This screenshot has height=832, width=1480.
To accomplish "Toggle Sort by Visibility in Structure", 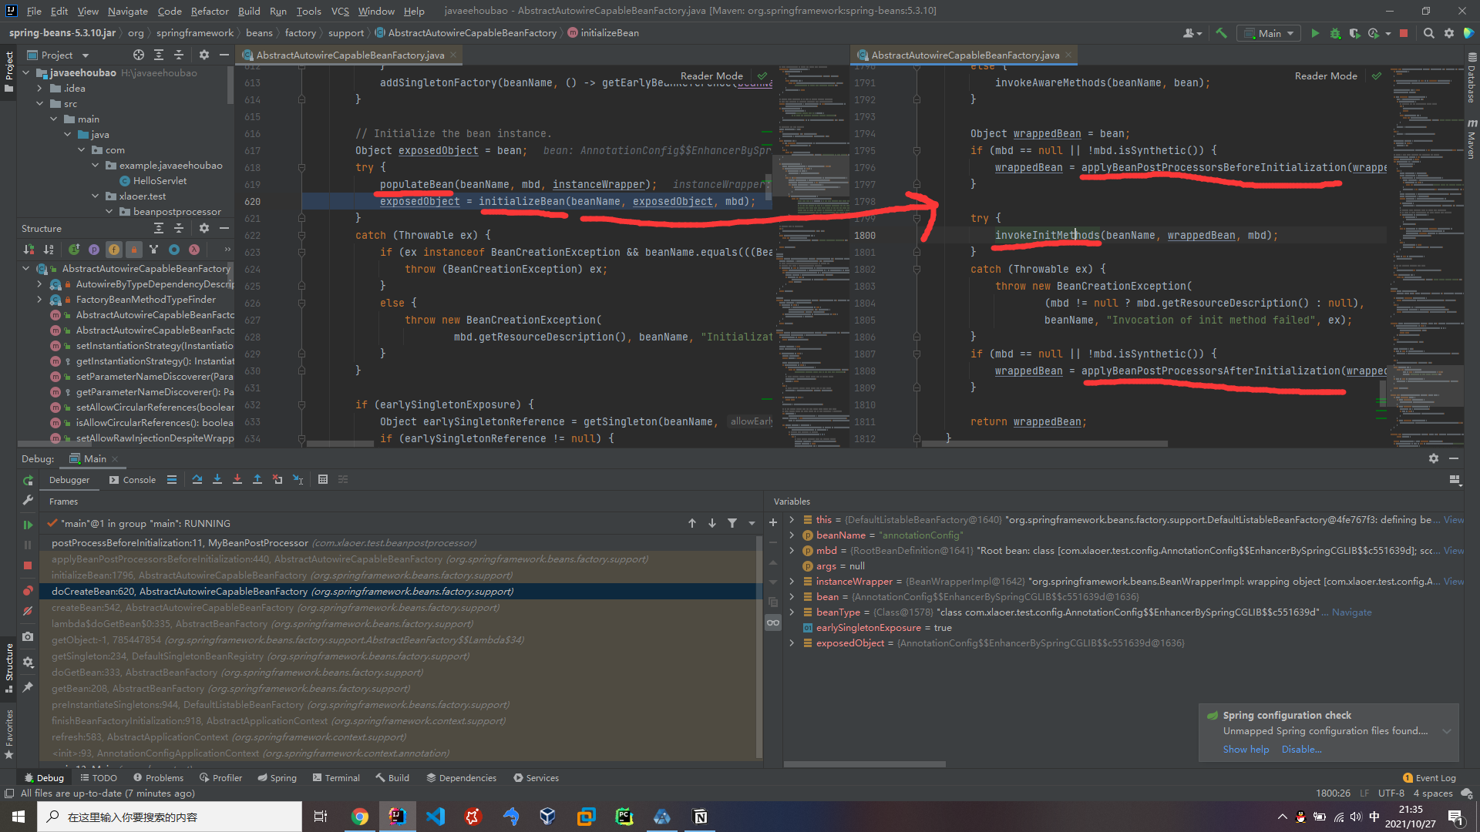I will click(29, 249).
